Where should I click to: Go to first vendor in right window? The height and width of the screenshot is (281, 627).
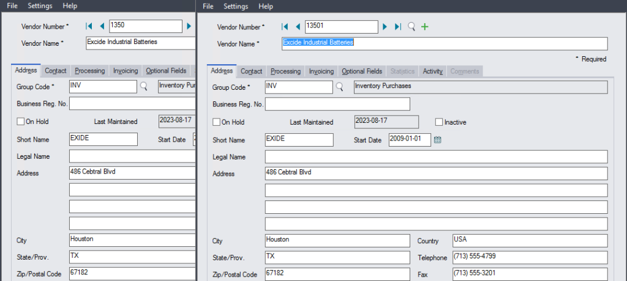point(285,27)
